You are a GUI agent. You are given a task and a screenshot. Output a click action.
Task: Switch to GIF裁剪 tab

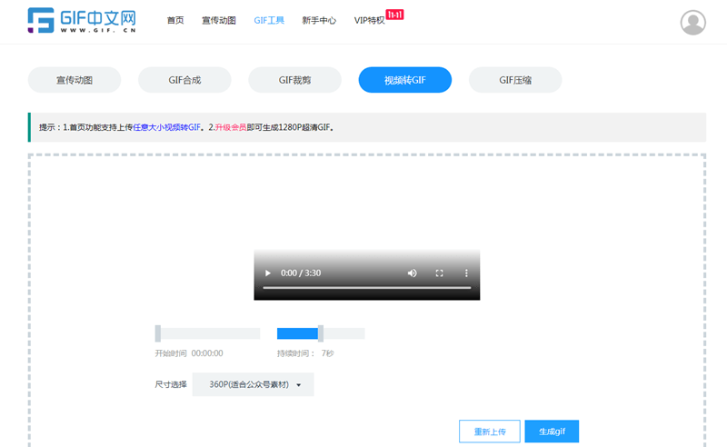294,80
